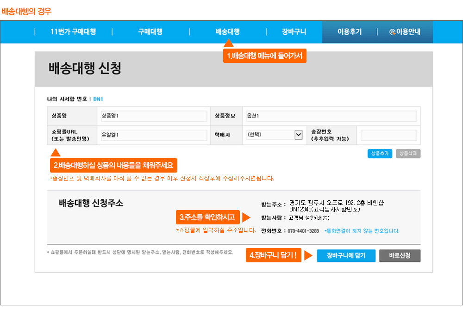Click the orange triangle under 배송대행 menu
Viewport: 463px width, 316px height.
(229, 43)
